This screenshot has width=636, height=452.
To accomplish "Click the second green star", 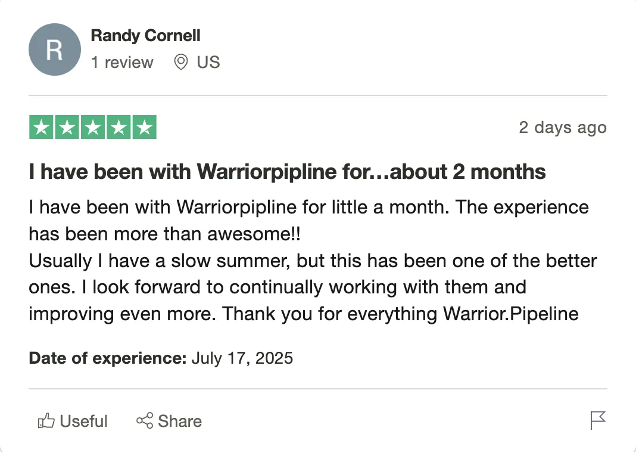I will tap(67, 127).
